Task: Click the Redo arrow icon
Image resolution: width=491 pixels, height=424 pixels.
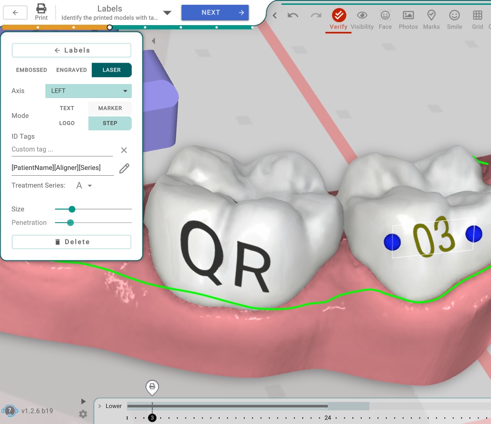Action: pos(316,15)
